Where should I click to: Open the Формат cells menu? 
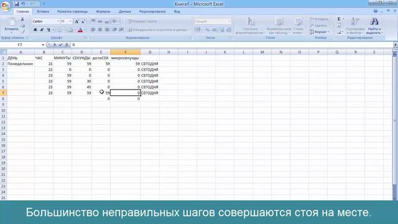319,32
